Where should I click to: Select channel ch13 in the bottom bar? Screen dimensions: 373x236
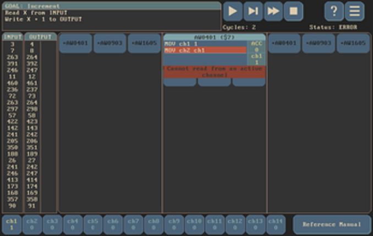pos(255,224)
